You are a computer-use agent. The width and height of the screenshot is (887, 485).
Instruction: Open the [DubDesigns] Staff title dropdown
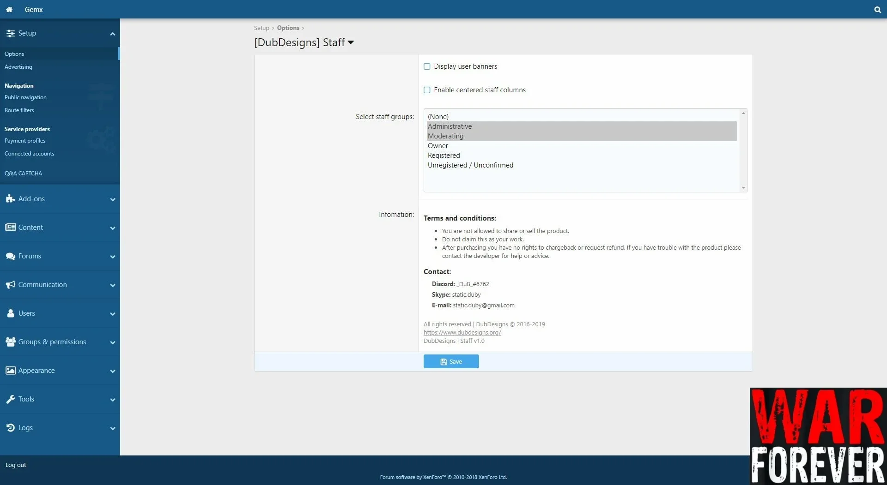[x=351, y=42]
